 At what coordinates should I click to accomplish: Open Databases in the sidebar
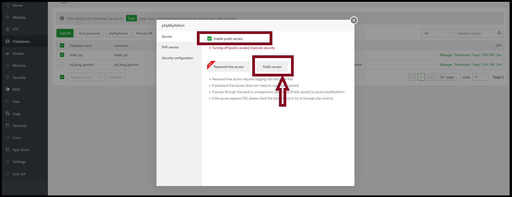25,41
